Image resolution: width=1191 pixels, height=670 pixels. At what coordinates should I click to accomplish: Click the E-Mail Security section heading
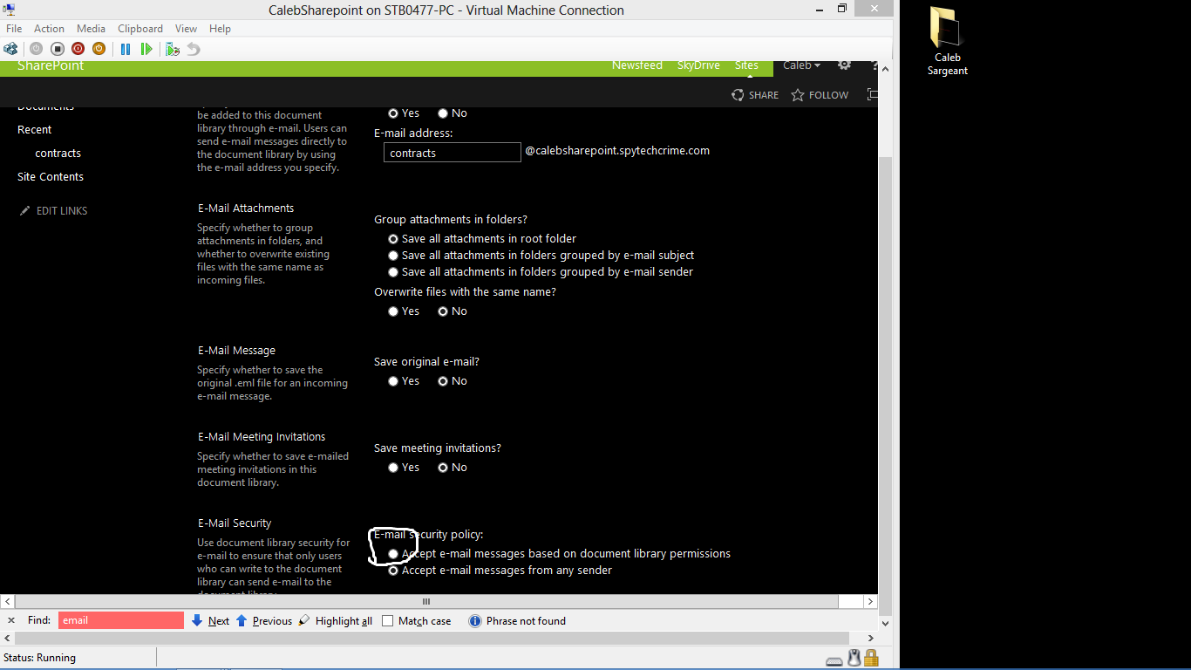pos(235,523)
